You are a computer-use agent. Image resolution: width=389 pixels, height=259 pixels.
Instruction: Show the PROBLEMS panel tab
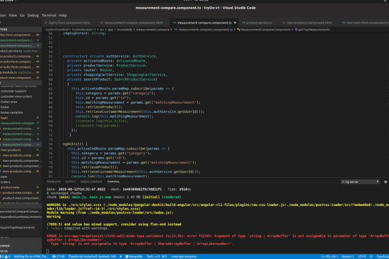pos(54,182)
